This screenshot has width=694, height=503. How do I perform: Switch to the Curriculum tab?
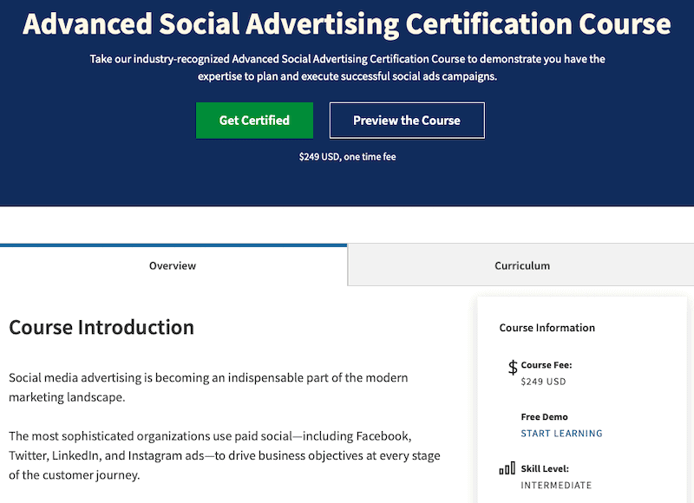[x=521, y=265]
